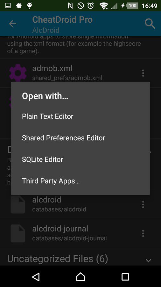Screen dimensions: 161x287
Task: Choose Shared Preferences Editor
Action: (x=63, y=138)
